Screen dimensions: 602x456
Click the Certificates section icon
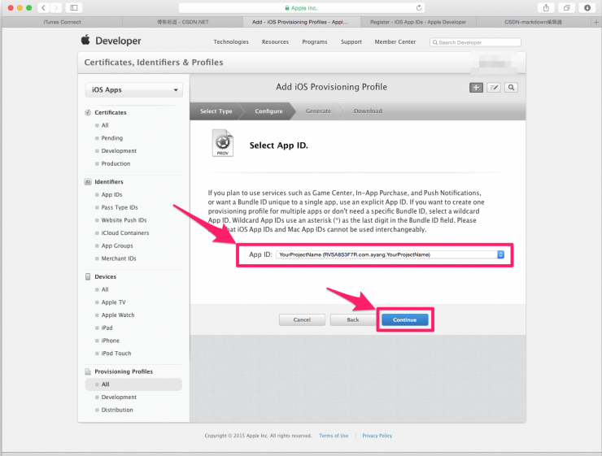(x=88, y=112)
